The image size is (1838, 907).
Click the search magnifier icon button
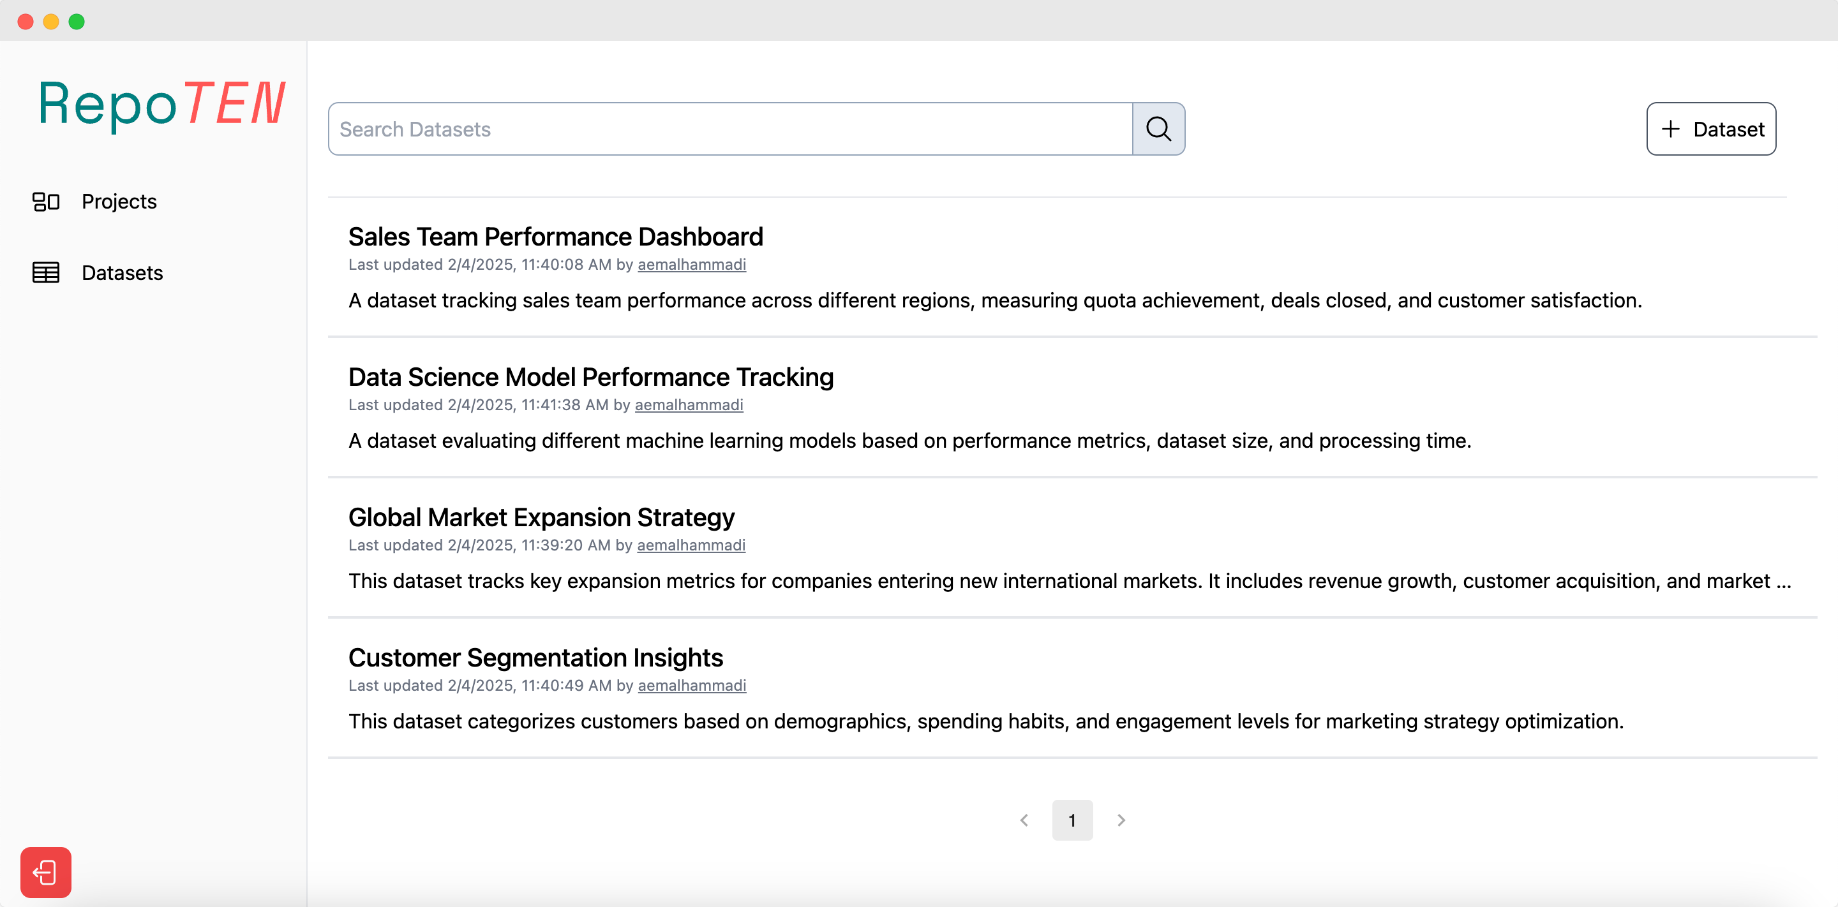1158,129
